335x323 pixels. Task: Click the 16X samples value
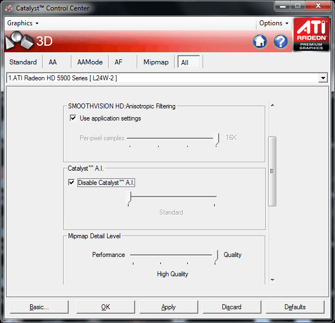coord(231,138)
